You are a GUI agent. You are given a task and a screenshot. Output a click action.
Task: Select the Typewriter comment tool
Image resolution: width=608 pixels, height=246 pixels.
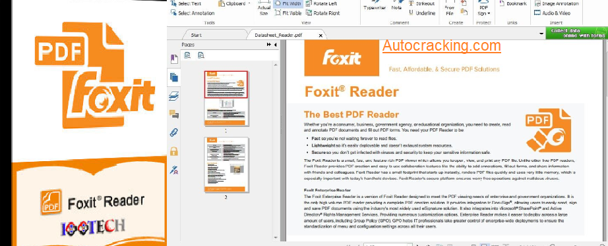pyautogui.click(x=375, y=6)
